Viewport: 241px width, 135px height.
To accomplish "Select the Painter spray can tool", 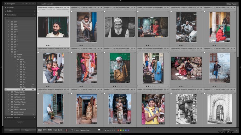I will tap(67, 130).
